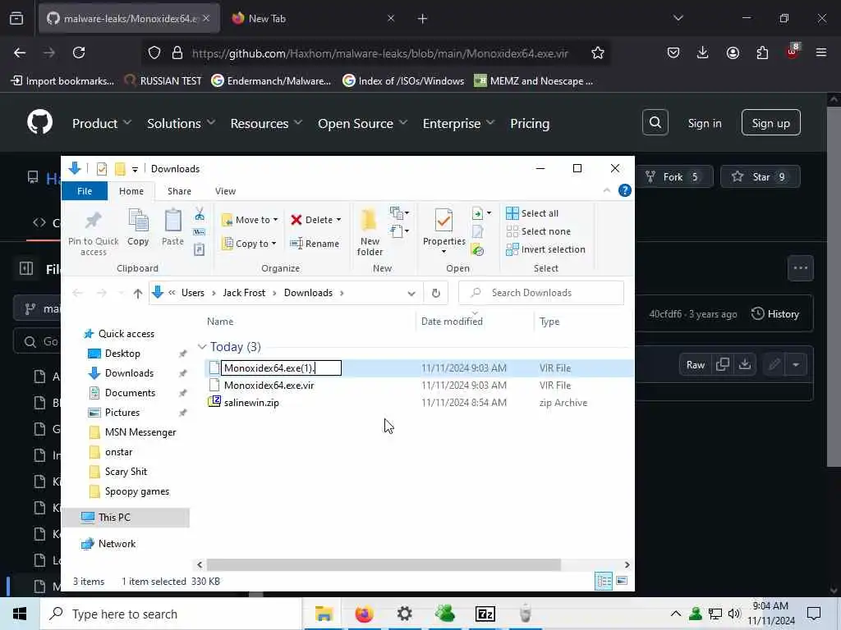The width and height of the screenshot is (841, 630).
Task: Open the File tab in Explorer
Action: (x=85, y=191)
